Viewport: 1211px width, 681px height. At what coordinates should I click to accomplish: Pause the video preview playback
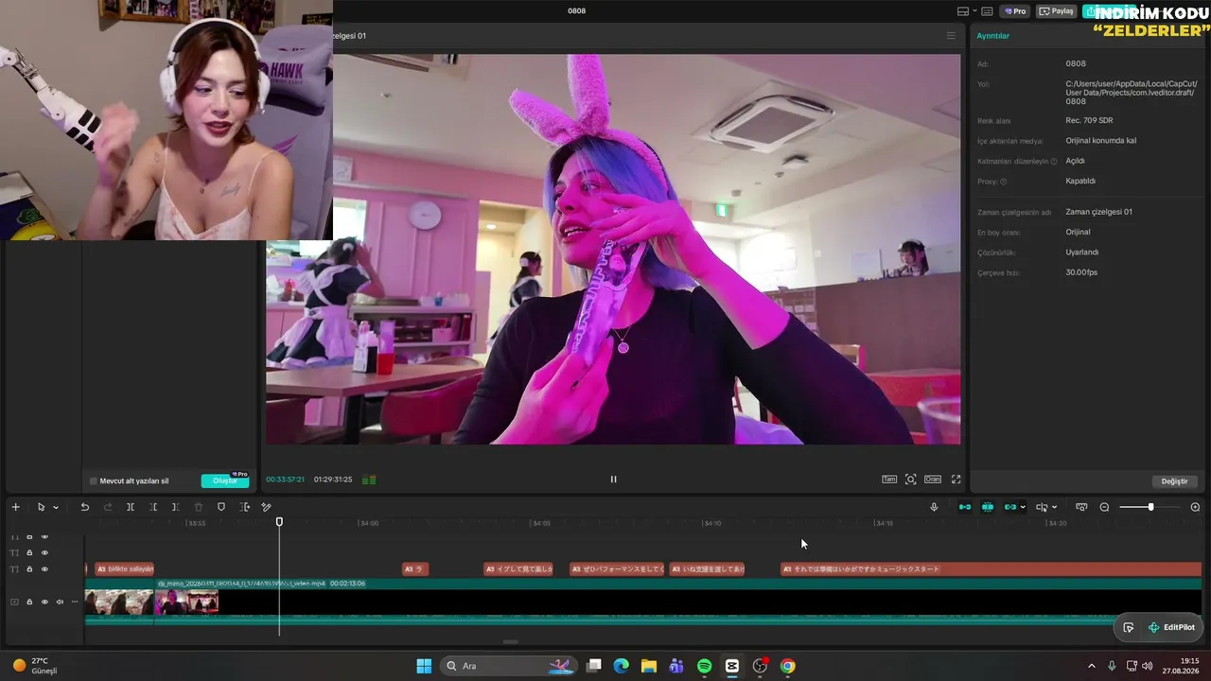613,480
